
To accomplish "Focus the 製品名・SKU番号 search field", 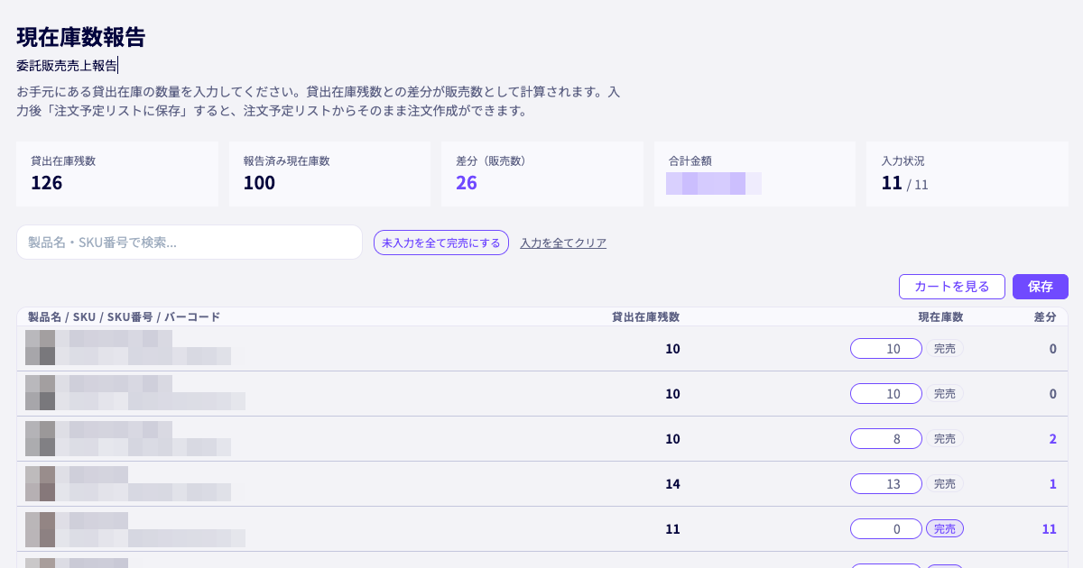I will point(190,243).
